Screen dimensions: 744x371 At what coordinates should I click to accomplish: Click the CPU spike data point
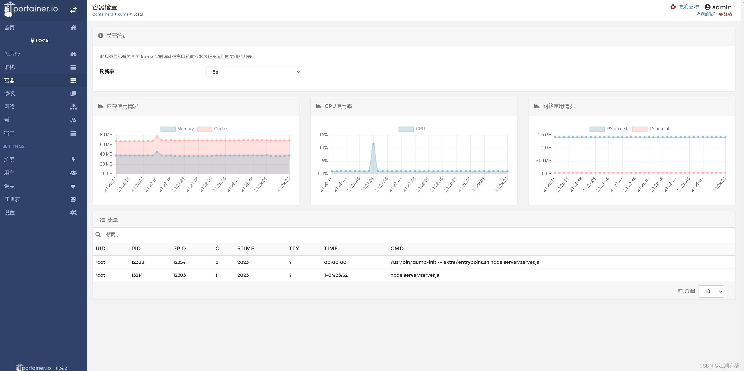373,144
